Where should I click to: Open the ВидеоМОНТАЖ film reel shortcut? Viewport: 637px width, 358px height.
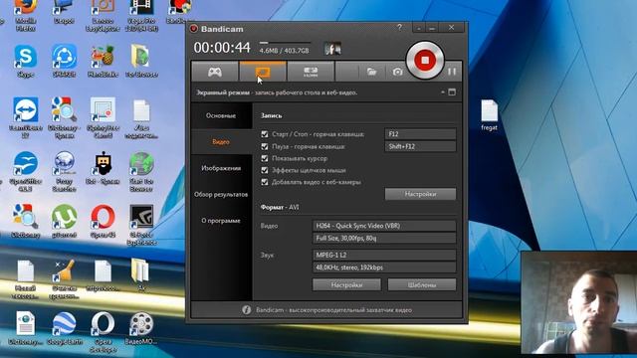141,328
